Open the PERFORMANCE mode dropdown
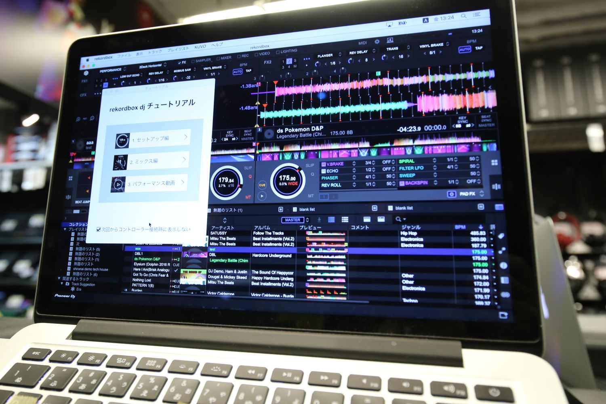This screenshot has height=404, width=606. pos(113,70)
